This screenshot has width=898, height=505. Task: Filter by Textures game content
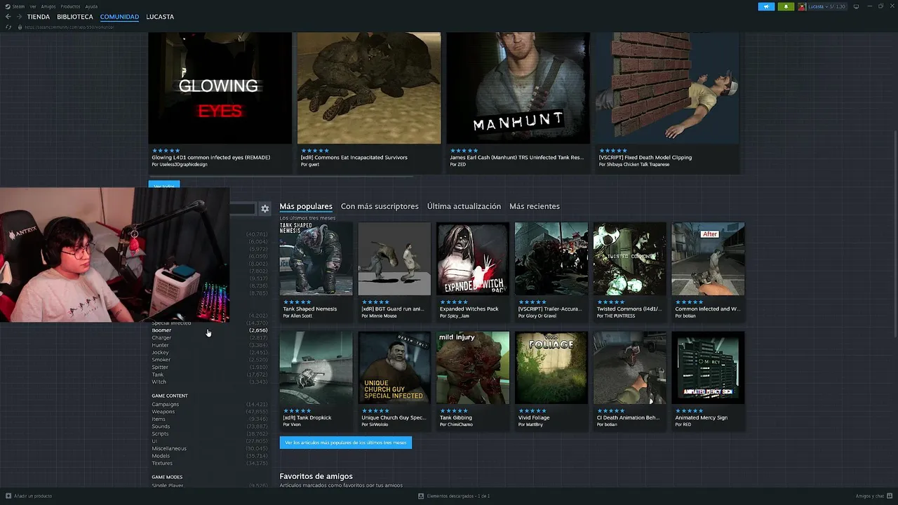pyautogui.click(x=162, y=464)
